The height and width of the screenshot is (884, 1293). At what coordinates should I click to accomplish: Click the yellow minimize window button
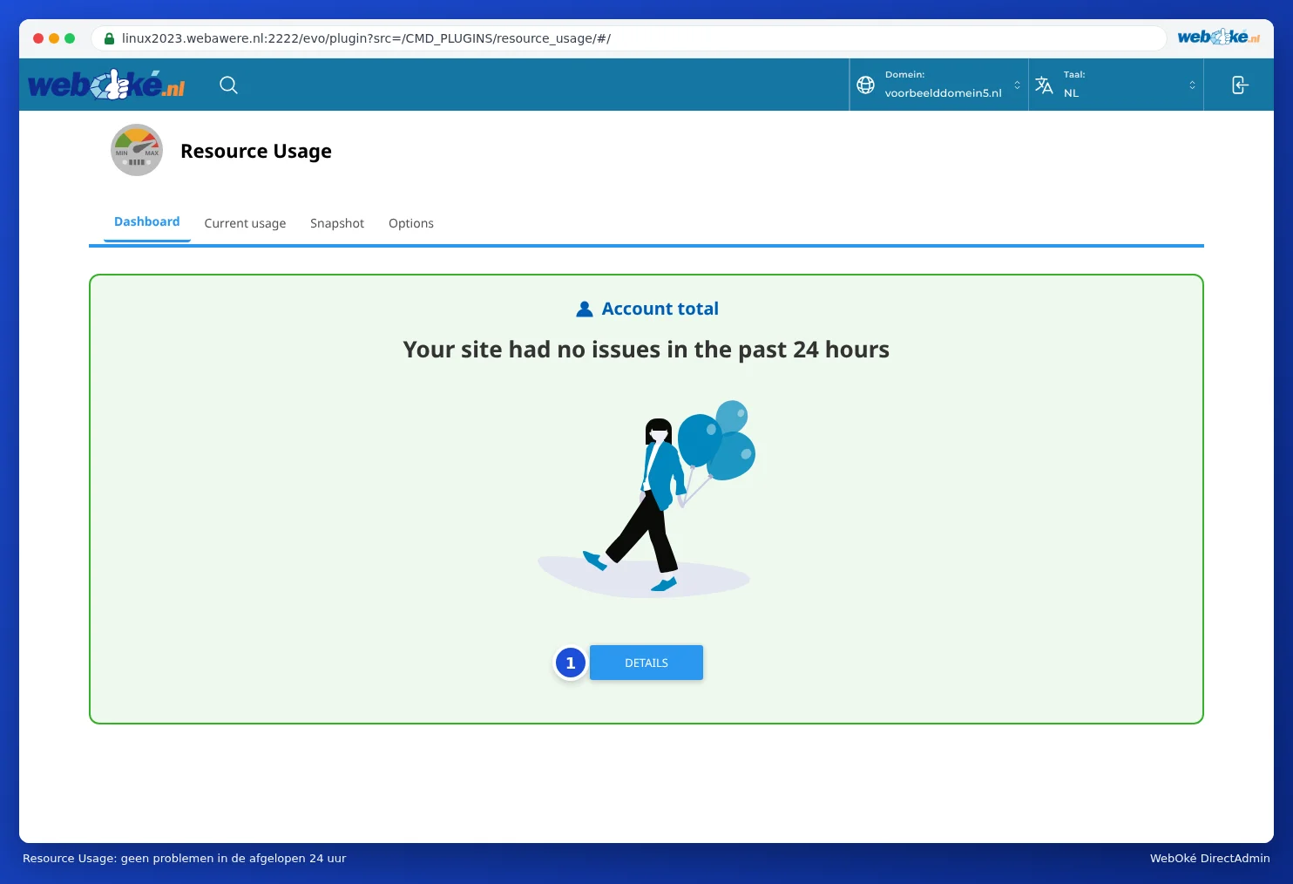(54, 38)
